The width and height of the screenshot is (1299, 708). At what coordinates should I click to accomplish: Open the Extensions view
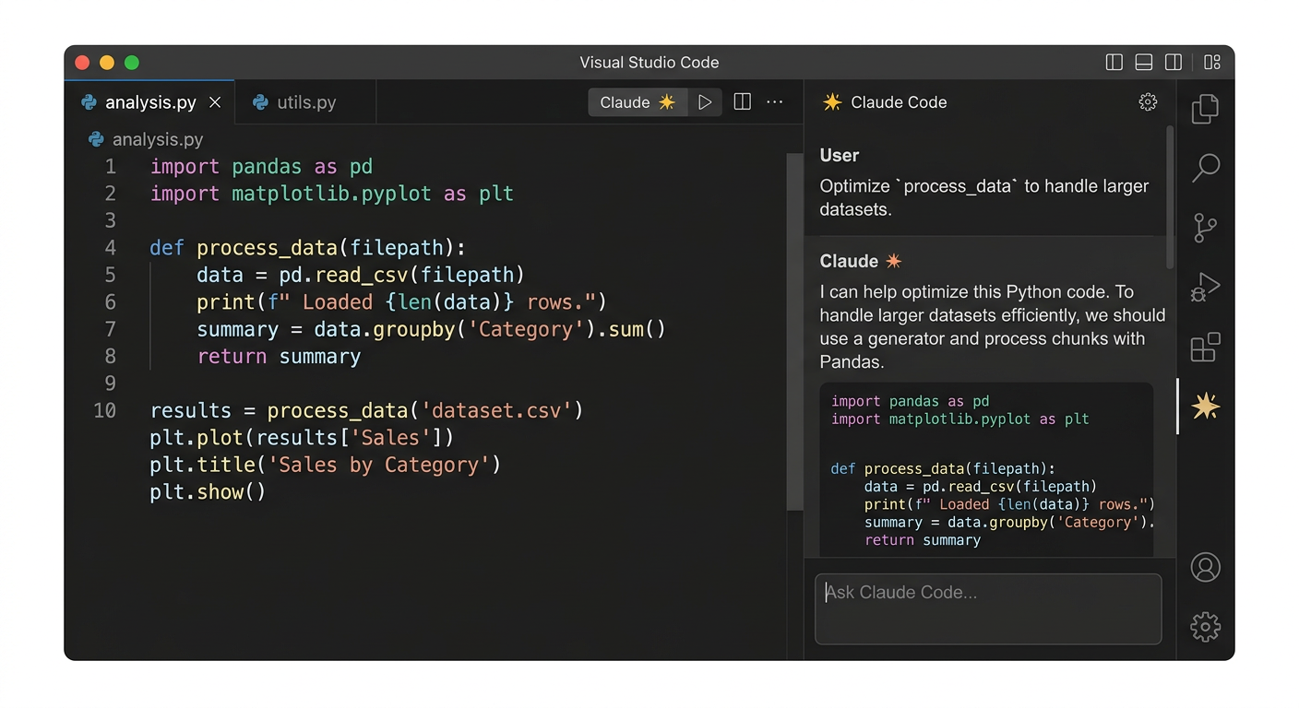coord(1205,348)
